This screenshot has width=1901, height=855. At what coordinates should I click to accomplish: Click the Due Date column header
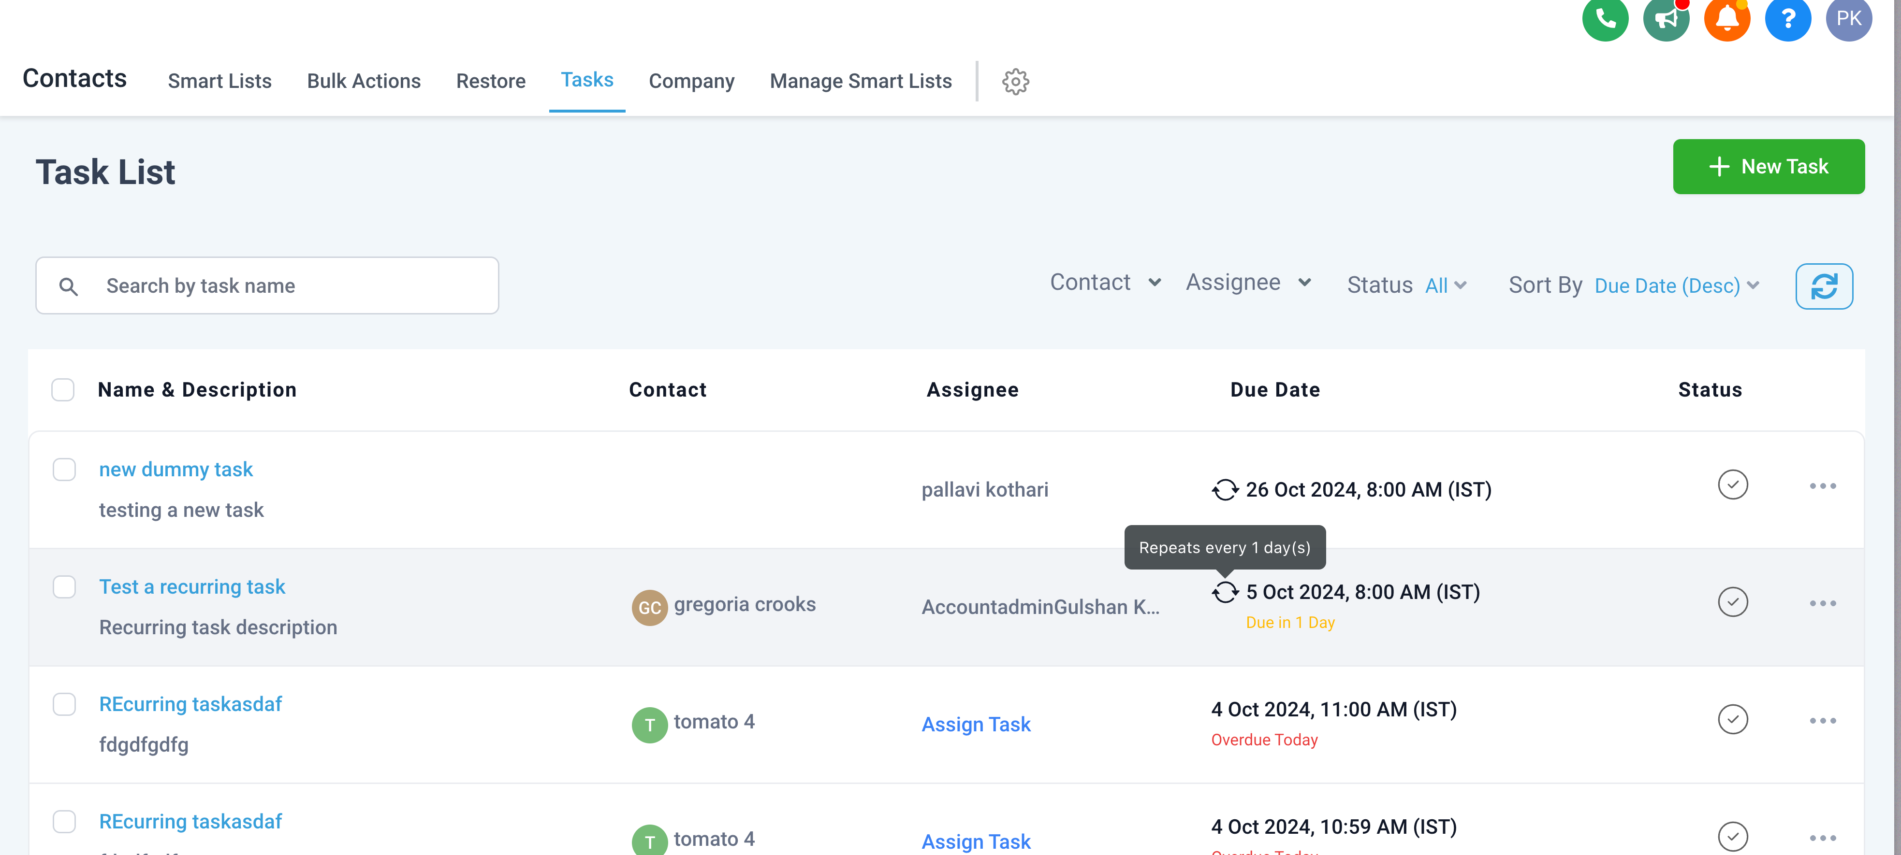(x=1275, y=390)
